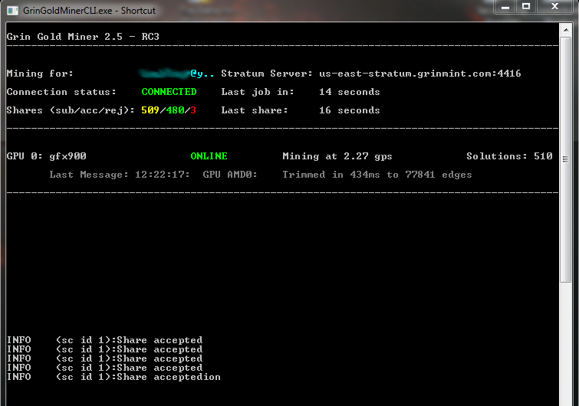Click 'Mining at 2.27 gps' text
This screenshot has height=406, width=579.
click(337, 156)
